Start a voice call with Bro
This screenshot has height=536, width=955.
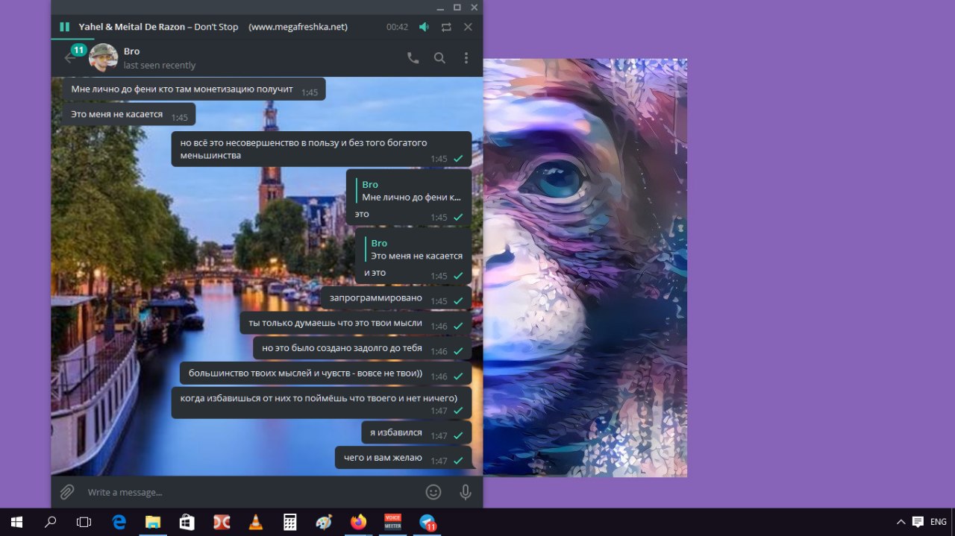click(413, 57)
